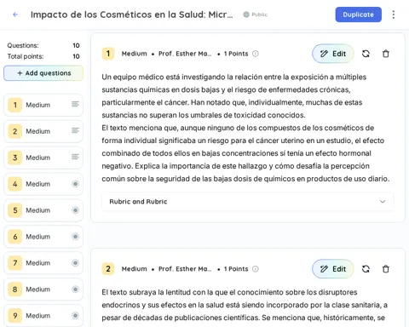The width and height of the screenshot is (409, 327).
Task: Select question 5 Medium in the sidebar
Action: [43, 210]
